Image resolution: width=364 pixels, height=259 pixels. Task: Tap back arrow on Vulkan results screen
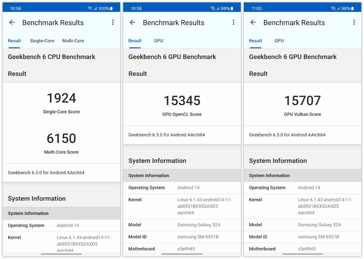pos(253,22)
